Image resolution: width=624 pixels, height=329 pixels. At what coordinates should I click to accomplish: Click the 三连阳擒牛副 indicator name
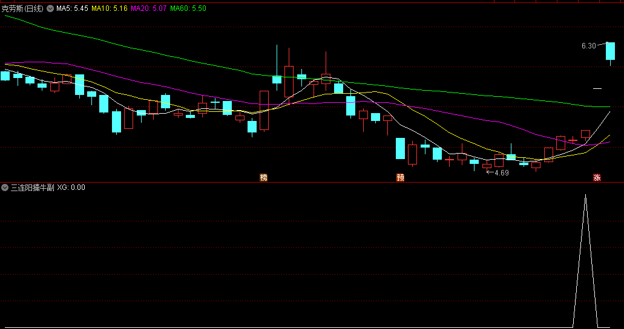pos(32,187)
